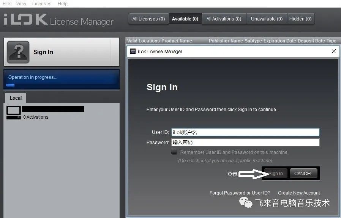Open Forgot Password or User ID link
The width and height of the screenshot is (341, 218).
pos(240,193)
